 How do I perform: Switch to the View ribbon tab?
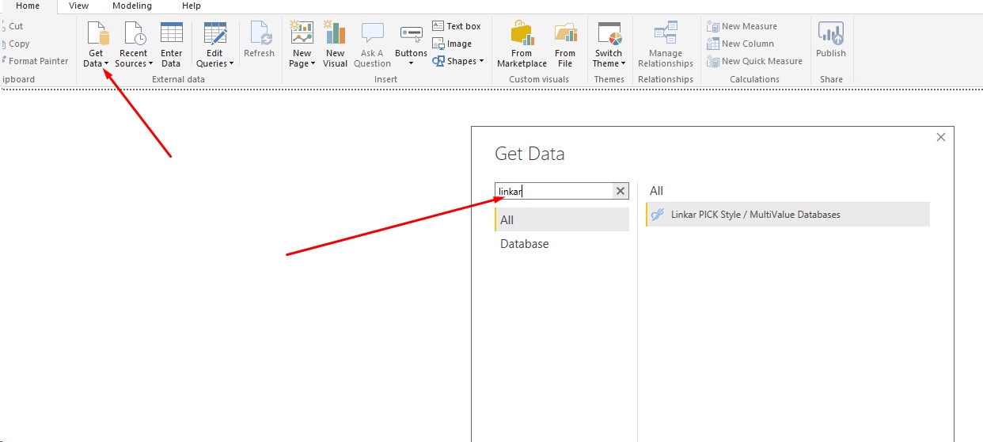tap(78, 6)
